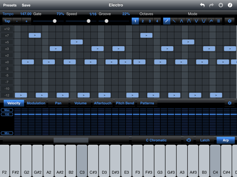Click the clock history icon beside Latch

click(189, 140)
